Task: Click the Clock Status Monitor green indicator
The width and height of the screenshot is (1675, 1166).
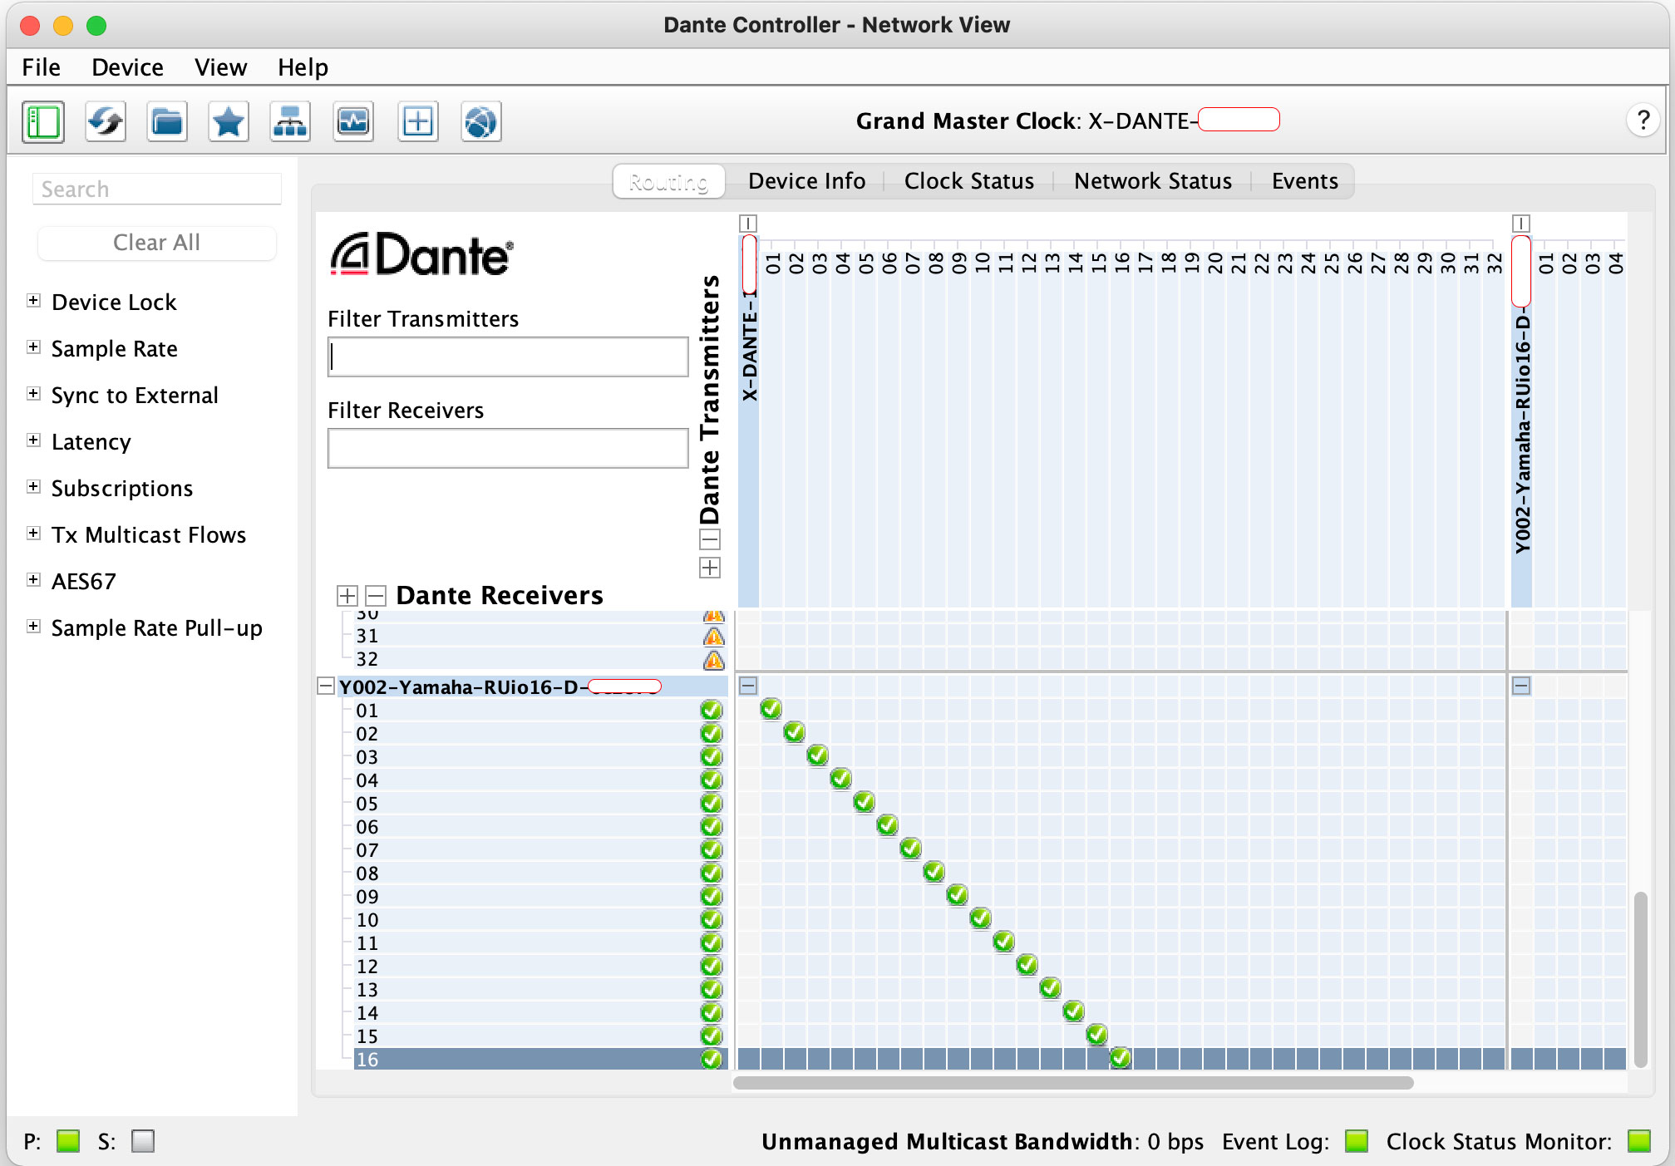Action: [x=1639, y=1141]
